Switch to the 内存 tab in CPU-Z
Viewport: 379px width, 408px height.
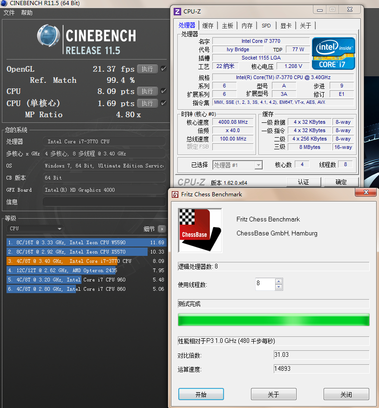tap(247, 26)
